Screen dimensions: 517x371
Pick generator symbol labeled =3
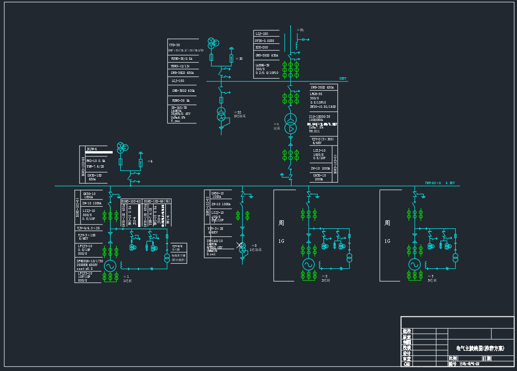tap(414, 264)
